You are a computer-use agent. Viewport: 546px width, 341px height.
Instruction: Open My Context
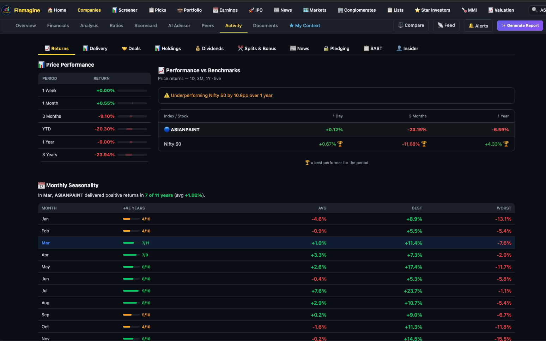[x=304, y=25]
